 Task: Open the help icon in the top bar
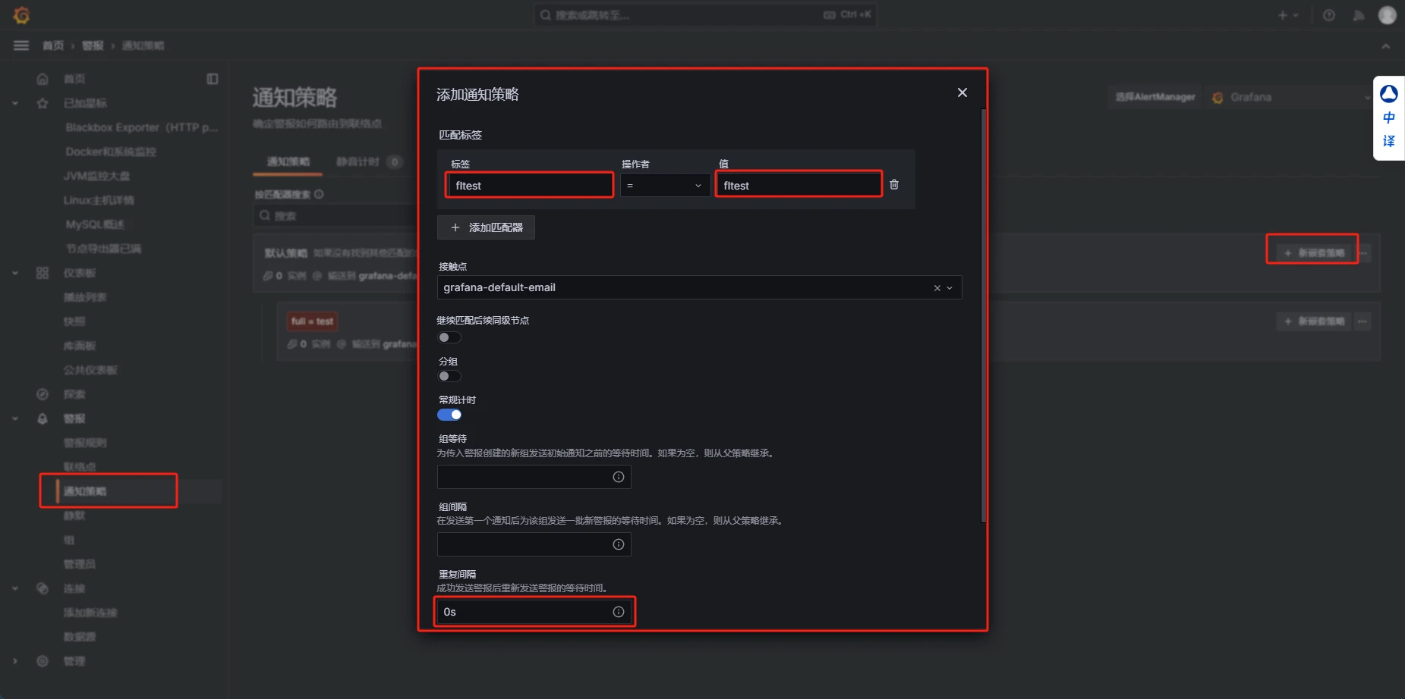[1329, 15]
